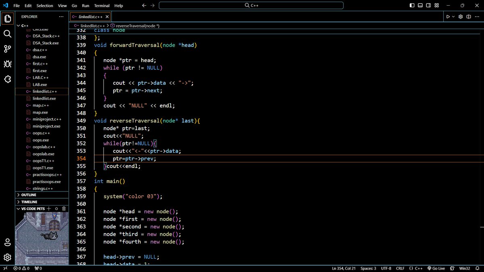The height and width of the screenshot is (272, 484).
Task: Click the Run C++ file play button
Action: coord(448,17)
